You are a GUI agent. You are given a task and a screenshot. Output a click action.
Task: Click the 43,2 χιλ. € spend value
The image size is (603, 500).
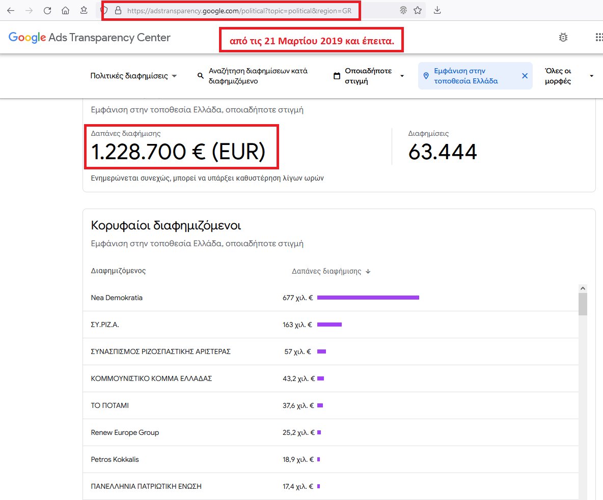click(298, 378)
